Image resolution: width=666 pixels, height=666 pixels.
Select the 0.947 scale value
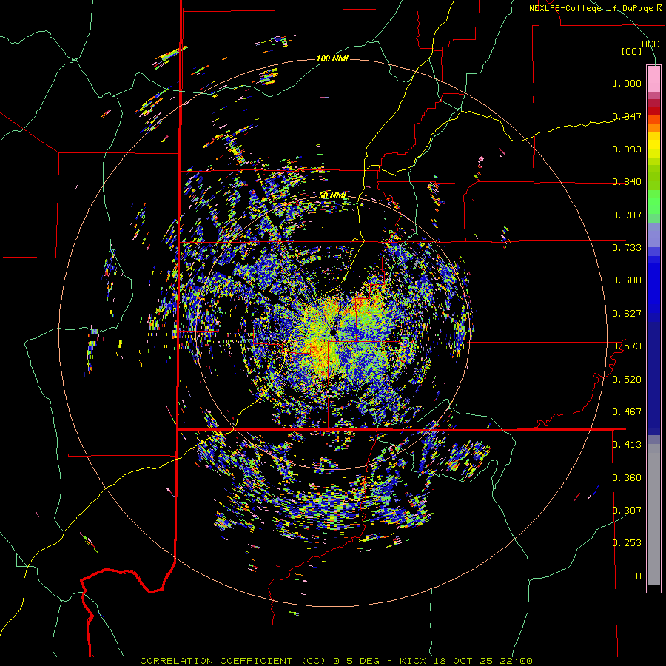coord(627,116)
